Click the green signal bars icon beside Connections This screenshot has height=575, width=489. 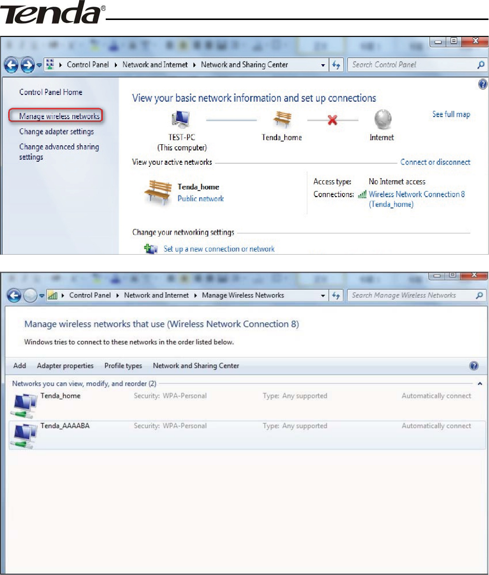(362, 195)
